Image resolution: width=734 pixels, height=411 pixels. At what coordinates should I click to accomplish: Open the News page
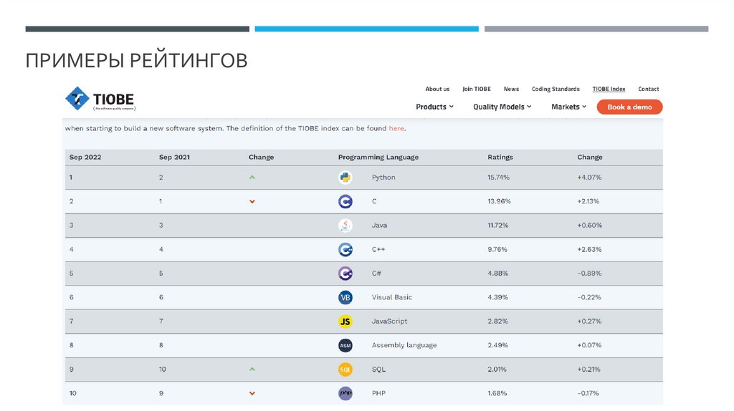click(511, 89)
